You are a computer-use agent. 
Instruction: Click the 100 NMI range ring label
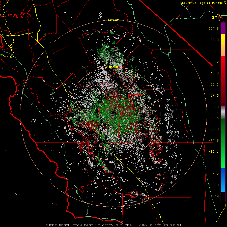[113, 20]
